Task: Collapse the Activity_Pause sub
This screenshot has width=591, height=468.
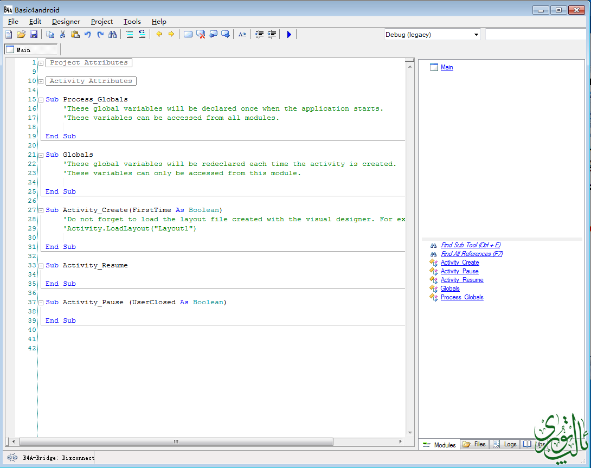Action: point(41,303)
